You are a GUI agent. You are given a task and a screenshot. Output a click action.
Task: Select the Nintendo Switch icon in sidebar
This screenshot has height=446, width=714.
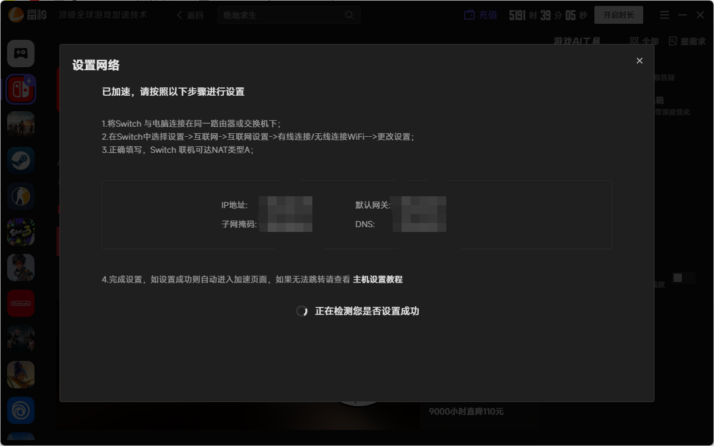[21, 89]
